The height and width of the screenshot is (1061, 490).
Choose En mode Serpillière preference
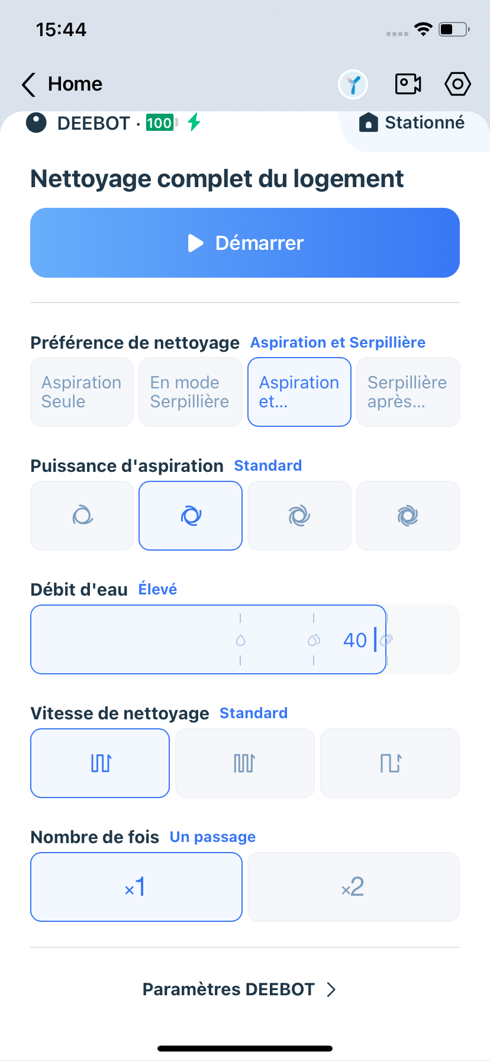pyautogui.click(x=191, y=392)
